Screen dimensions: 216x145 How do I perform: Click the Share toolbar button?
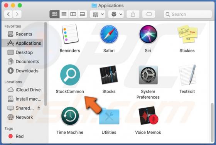pos(133,14)
